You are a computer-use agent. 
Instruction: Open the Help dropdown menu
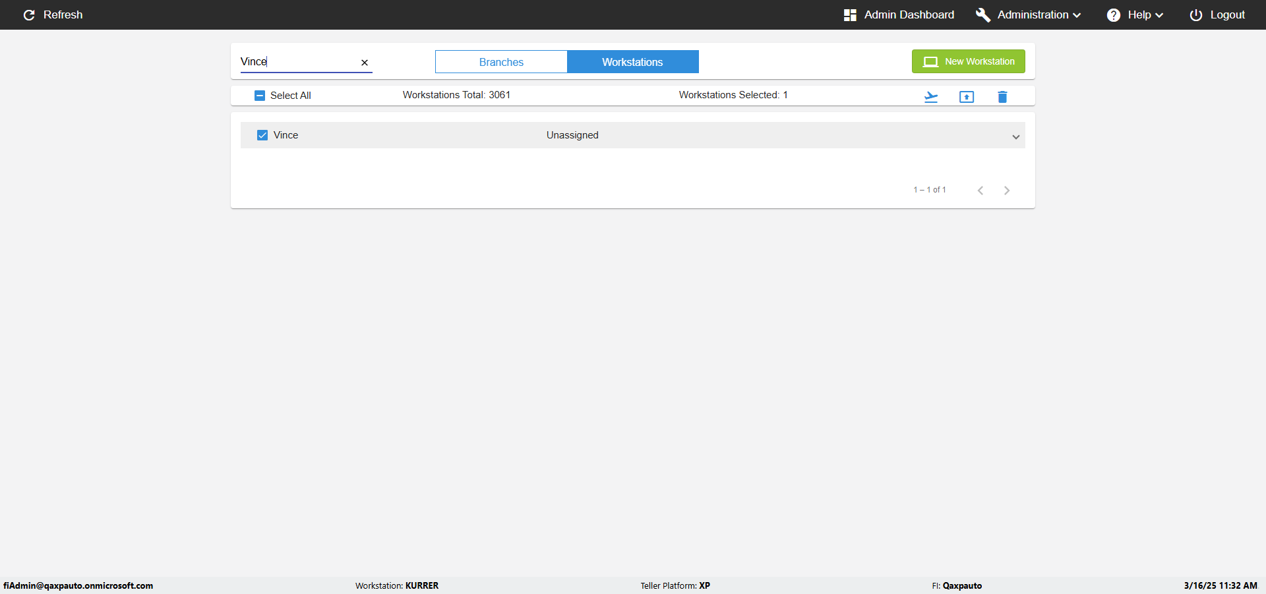pyautogui.click(x=1145, y=15)
